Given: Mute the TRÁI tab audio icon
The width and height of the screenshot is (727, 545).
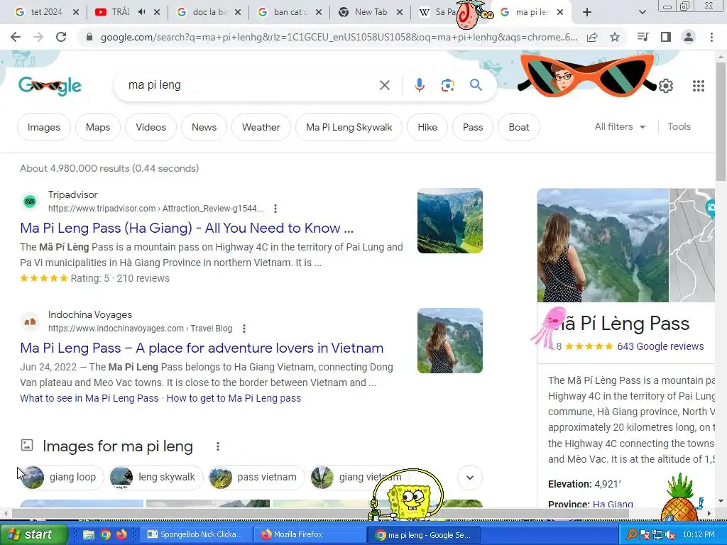Looking at the screenshot, I should click(x=141, y=12).
